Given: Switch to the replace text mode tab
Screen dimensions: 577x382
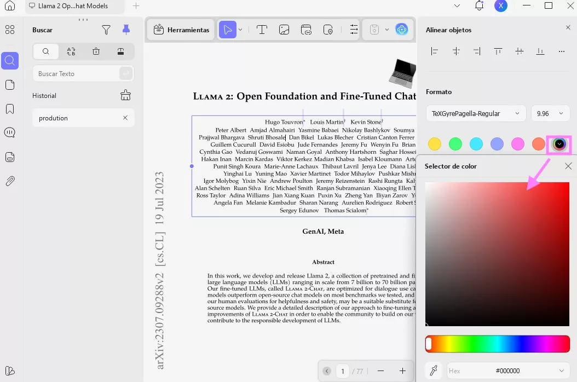Looking at the screenshot, I should click(71, 51).
